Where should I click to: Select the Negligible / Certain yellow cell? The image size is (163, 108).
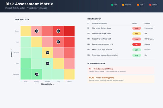coord(69,74)
